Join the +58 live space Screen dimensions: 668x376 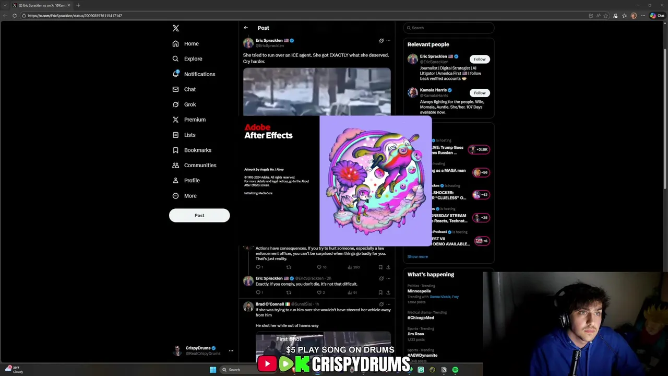pyautogui.click(x=481, y=173)
